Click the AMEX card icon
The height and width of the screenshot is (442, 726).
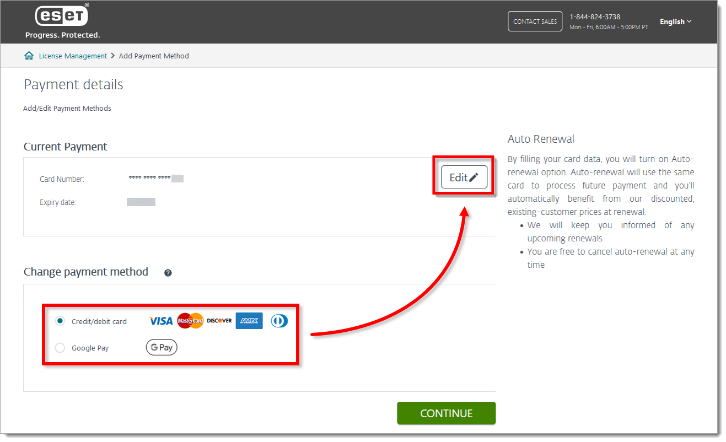point(249,321)
